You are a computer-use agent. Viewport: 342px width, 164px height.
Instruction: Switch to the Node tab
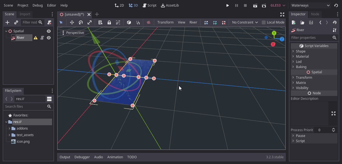click(x=315, y=14)
